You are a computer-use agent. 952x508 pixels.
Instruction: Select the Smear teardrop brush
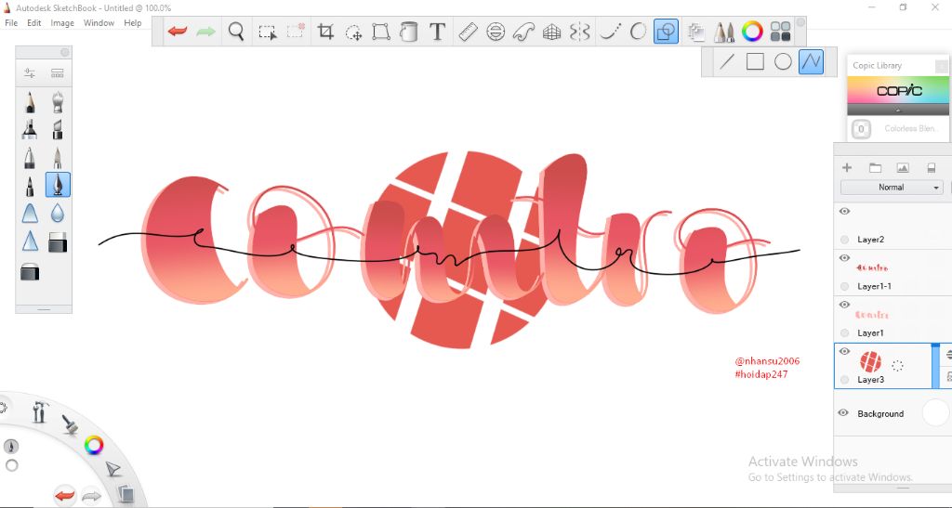point(58,213)
